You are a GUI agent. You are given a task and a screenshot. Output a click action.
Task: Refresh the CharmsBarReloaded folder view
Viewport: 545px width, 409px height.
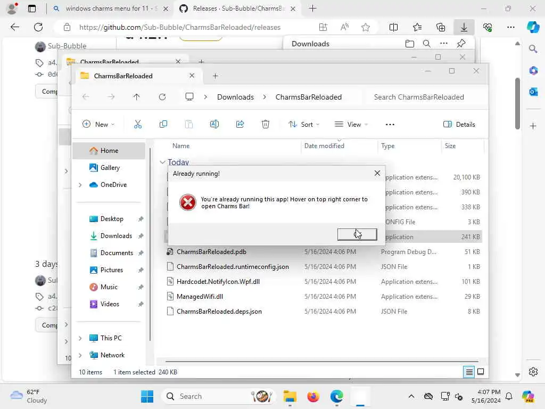coord(162,97)
